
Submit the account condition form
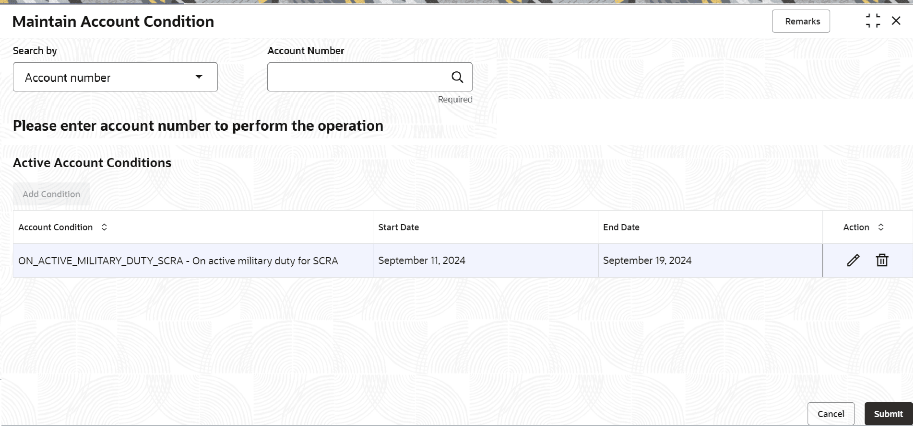(888, 414)
